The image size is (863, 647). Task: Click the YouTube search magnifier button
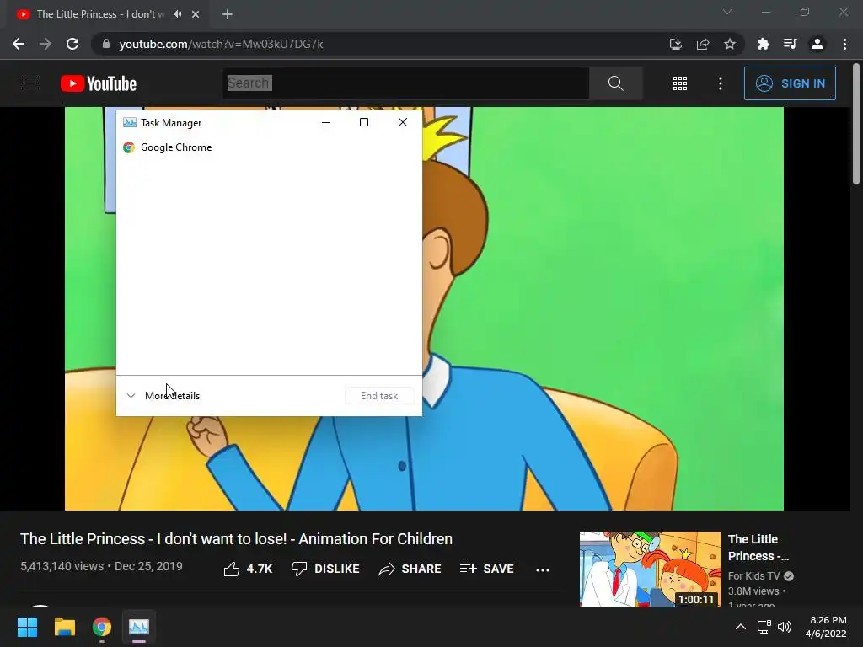[x=615, y=83]
